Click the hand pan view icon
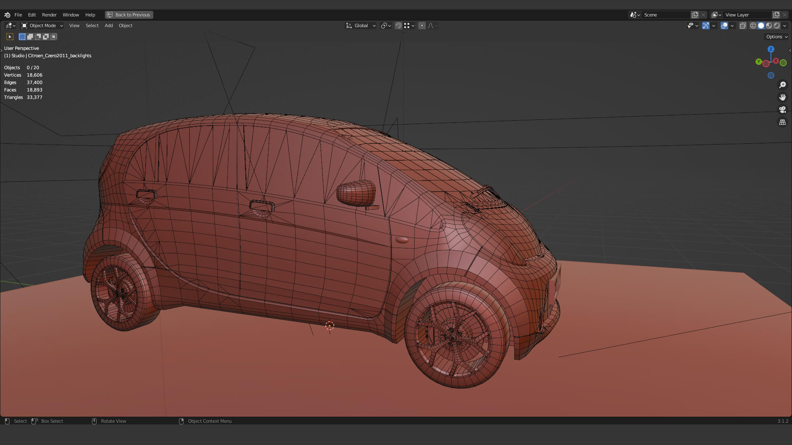 (x=783, y=97)
